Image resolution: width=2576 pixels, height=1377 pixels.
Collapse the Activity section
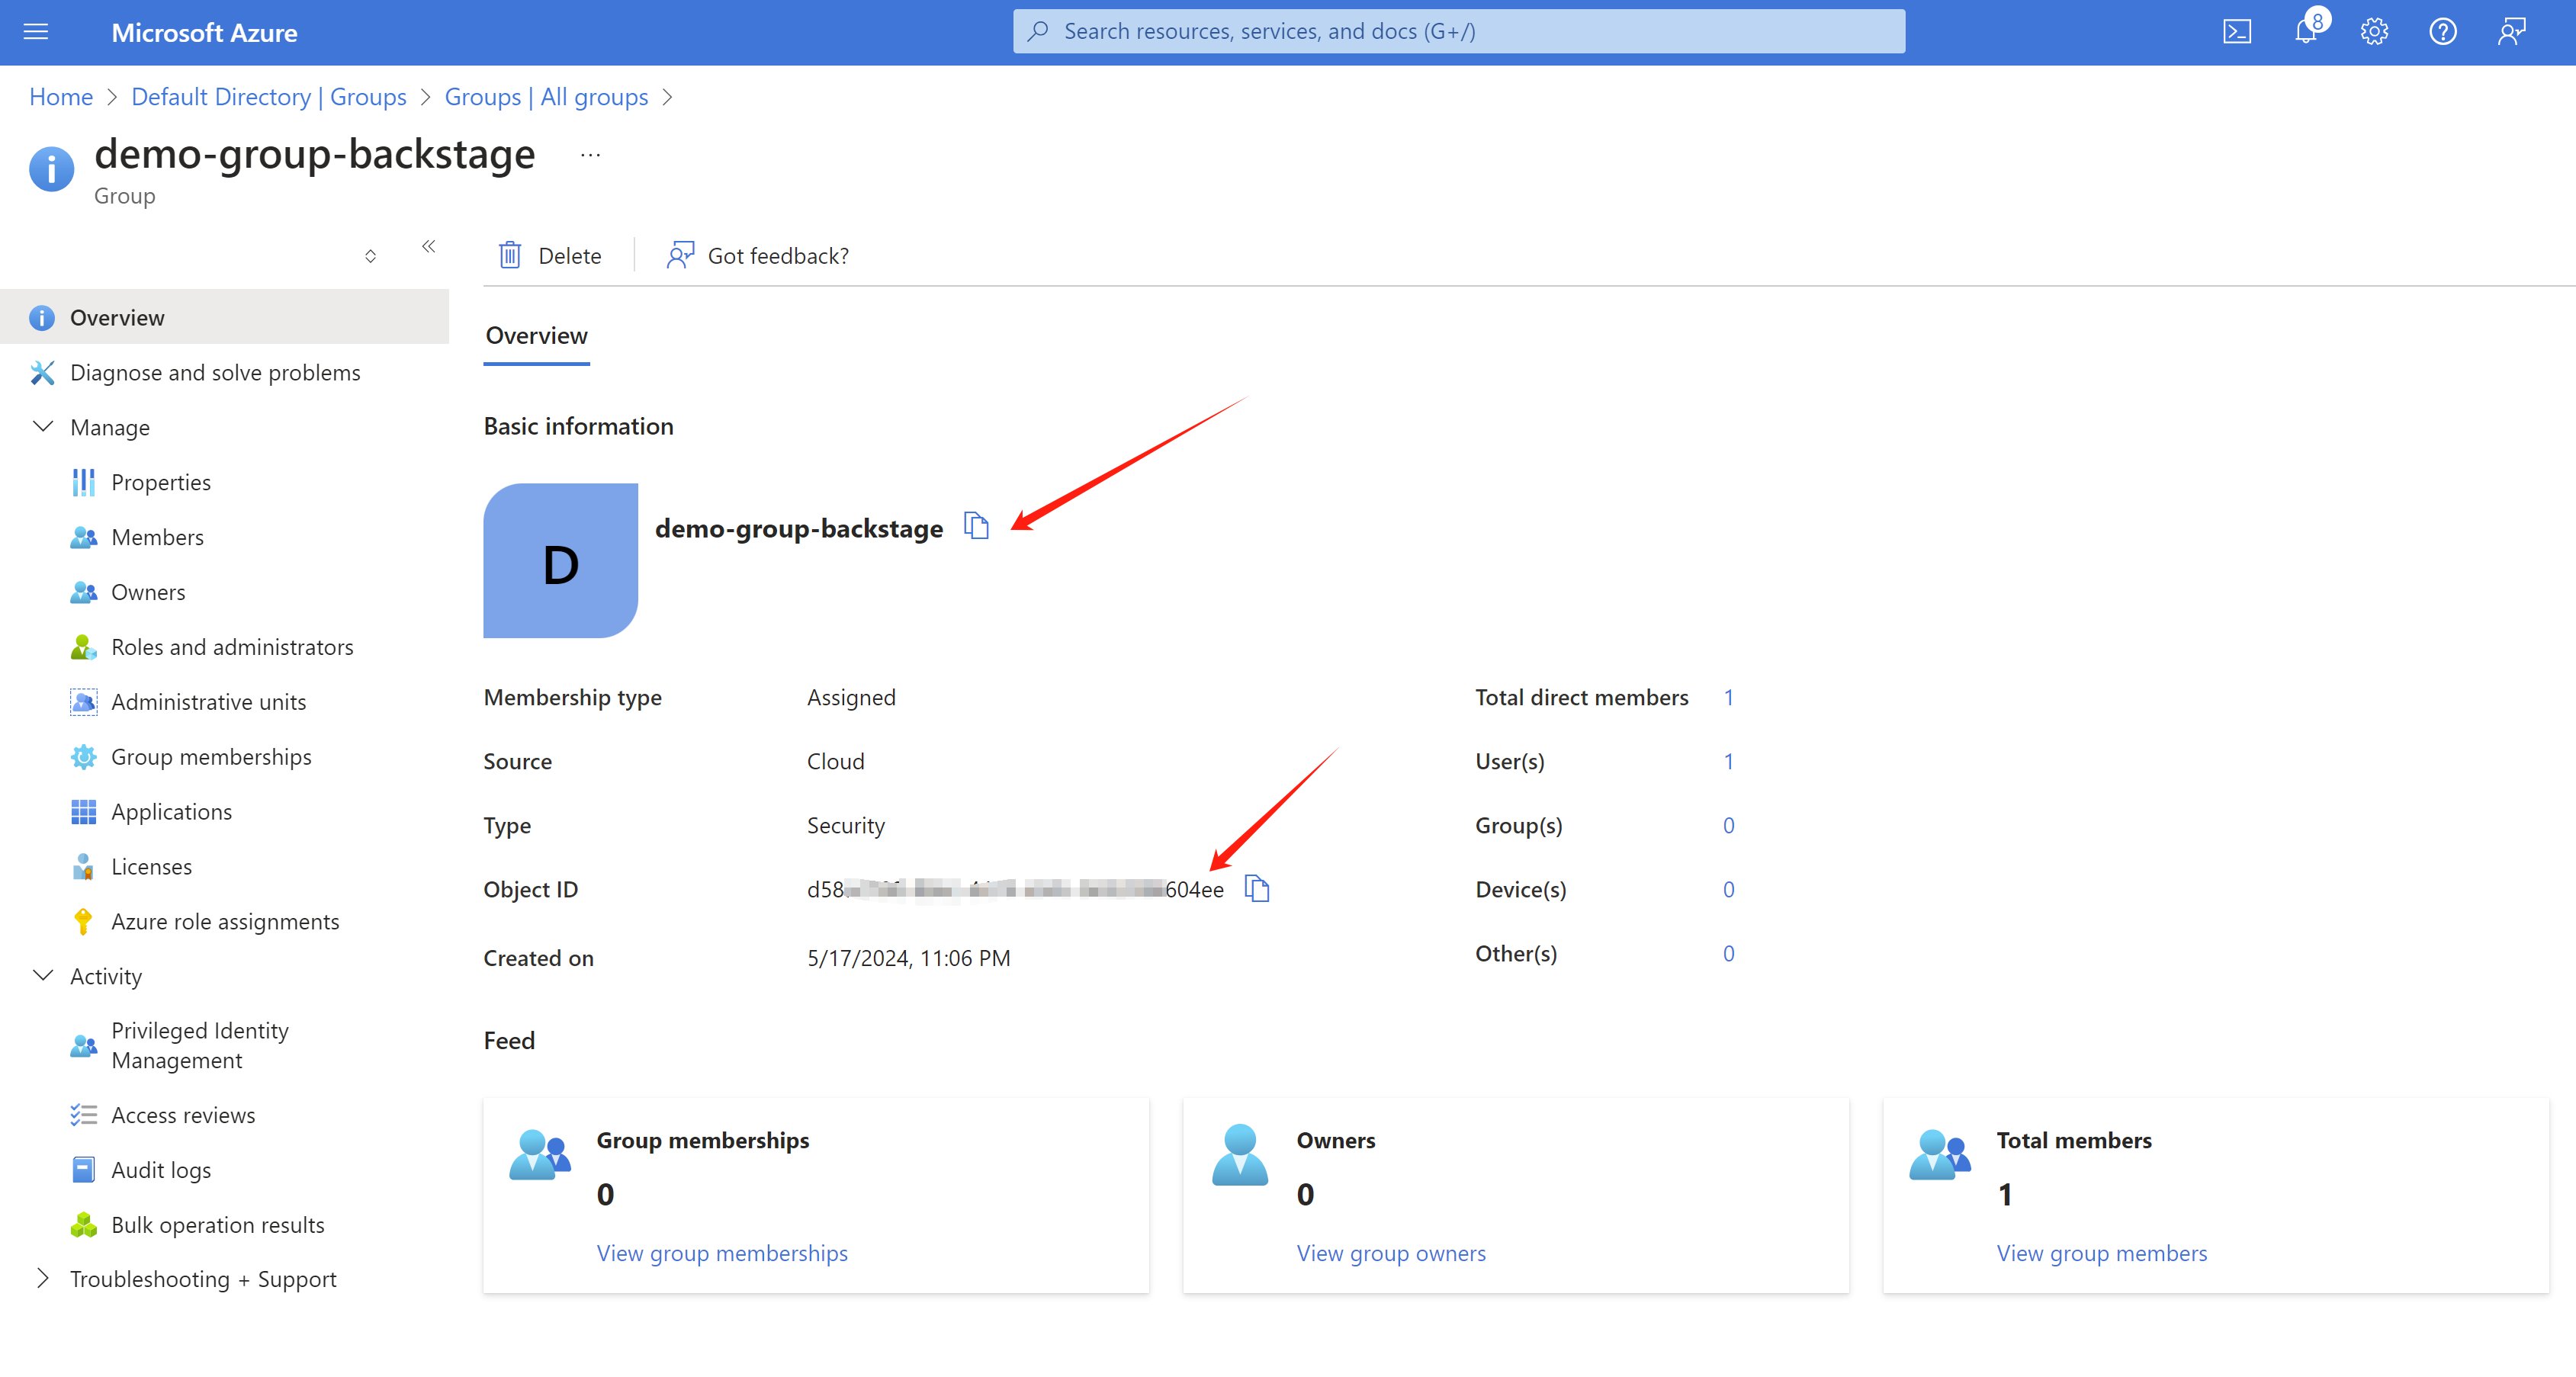point(43,975)
